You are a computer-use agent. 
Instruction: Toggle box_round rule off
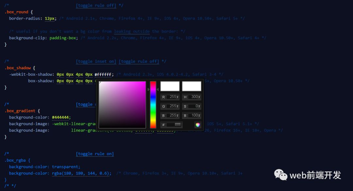click(96, 6)
